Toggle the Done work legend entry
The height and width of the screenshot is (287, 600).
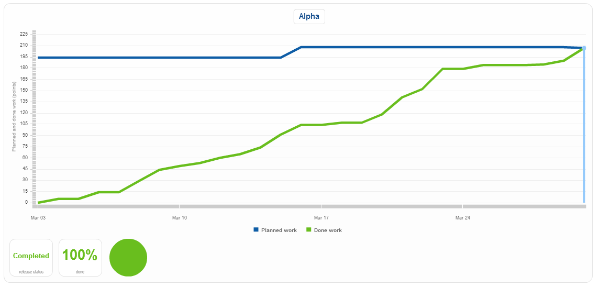(x=324, y=230)
